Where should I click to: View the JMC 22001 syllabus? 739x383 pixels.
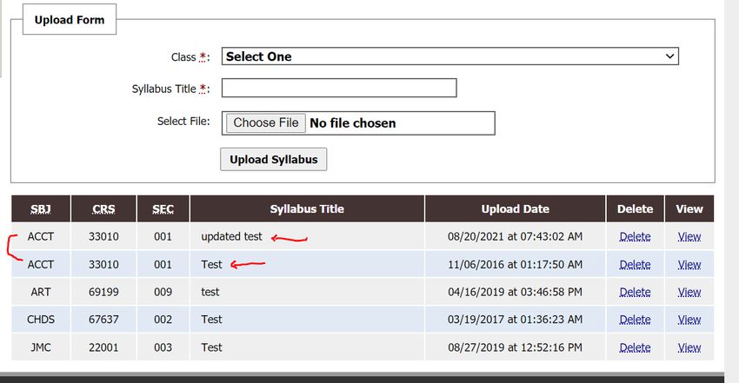[x=689, y=347]
